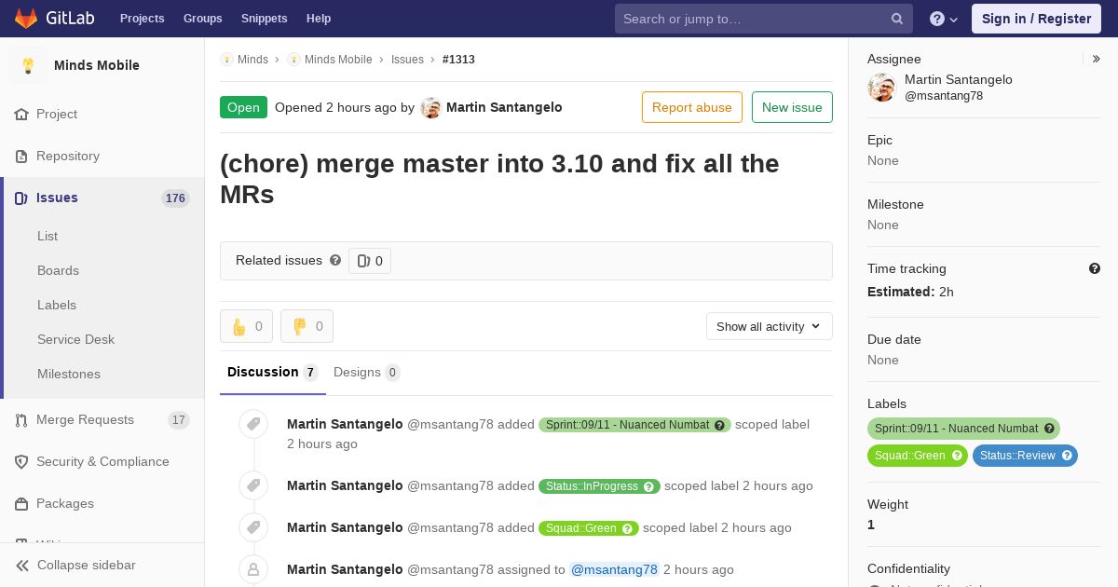Viewport: 1118px width, 587px height.
Task: Click help icon on Status::Review label
Action: coord(1067,456)
